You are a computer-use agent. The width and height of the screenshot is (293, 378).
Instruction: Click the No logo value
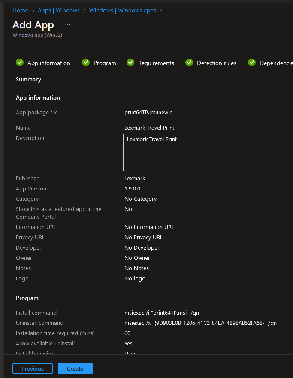tap(135, 278)
